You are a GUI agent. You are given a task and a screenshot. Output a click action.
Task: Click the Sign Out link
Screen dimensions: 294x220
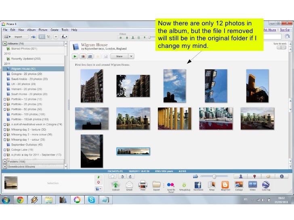(285, 30)
